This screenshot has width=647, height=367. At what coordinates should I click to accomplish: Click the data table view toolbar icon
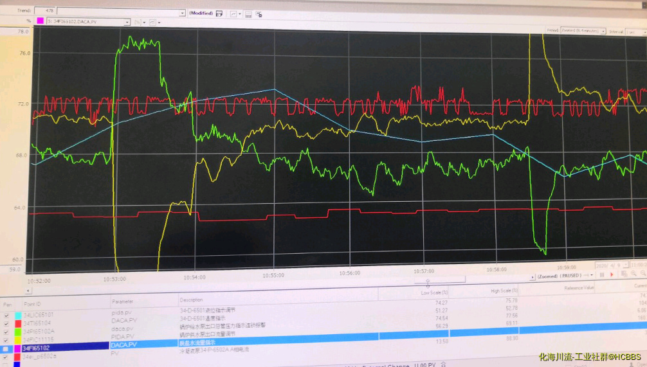tap(248, 14)
